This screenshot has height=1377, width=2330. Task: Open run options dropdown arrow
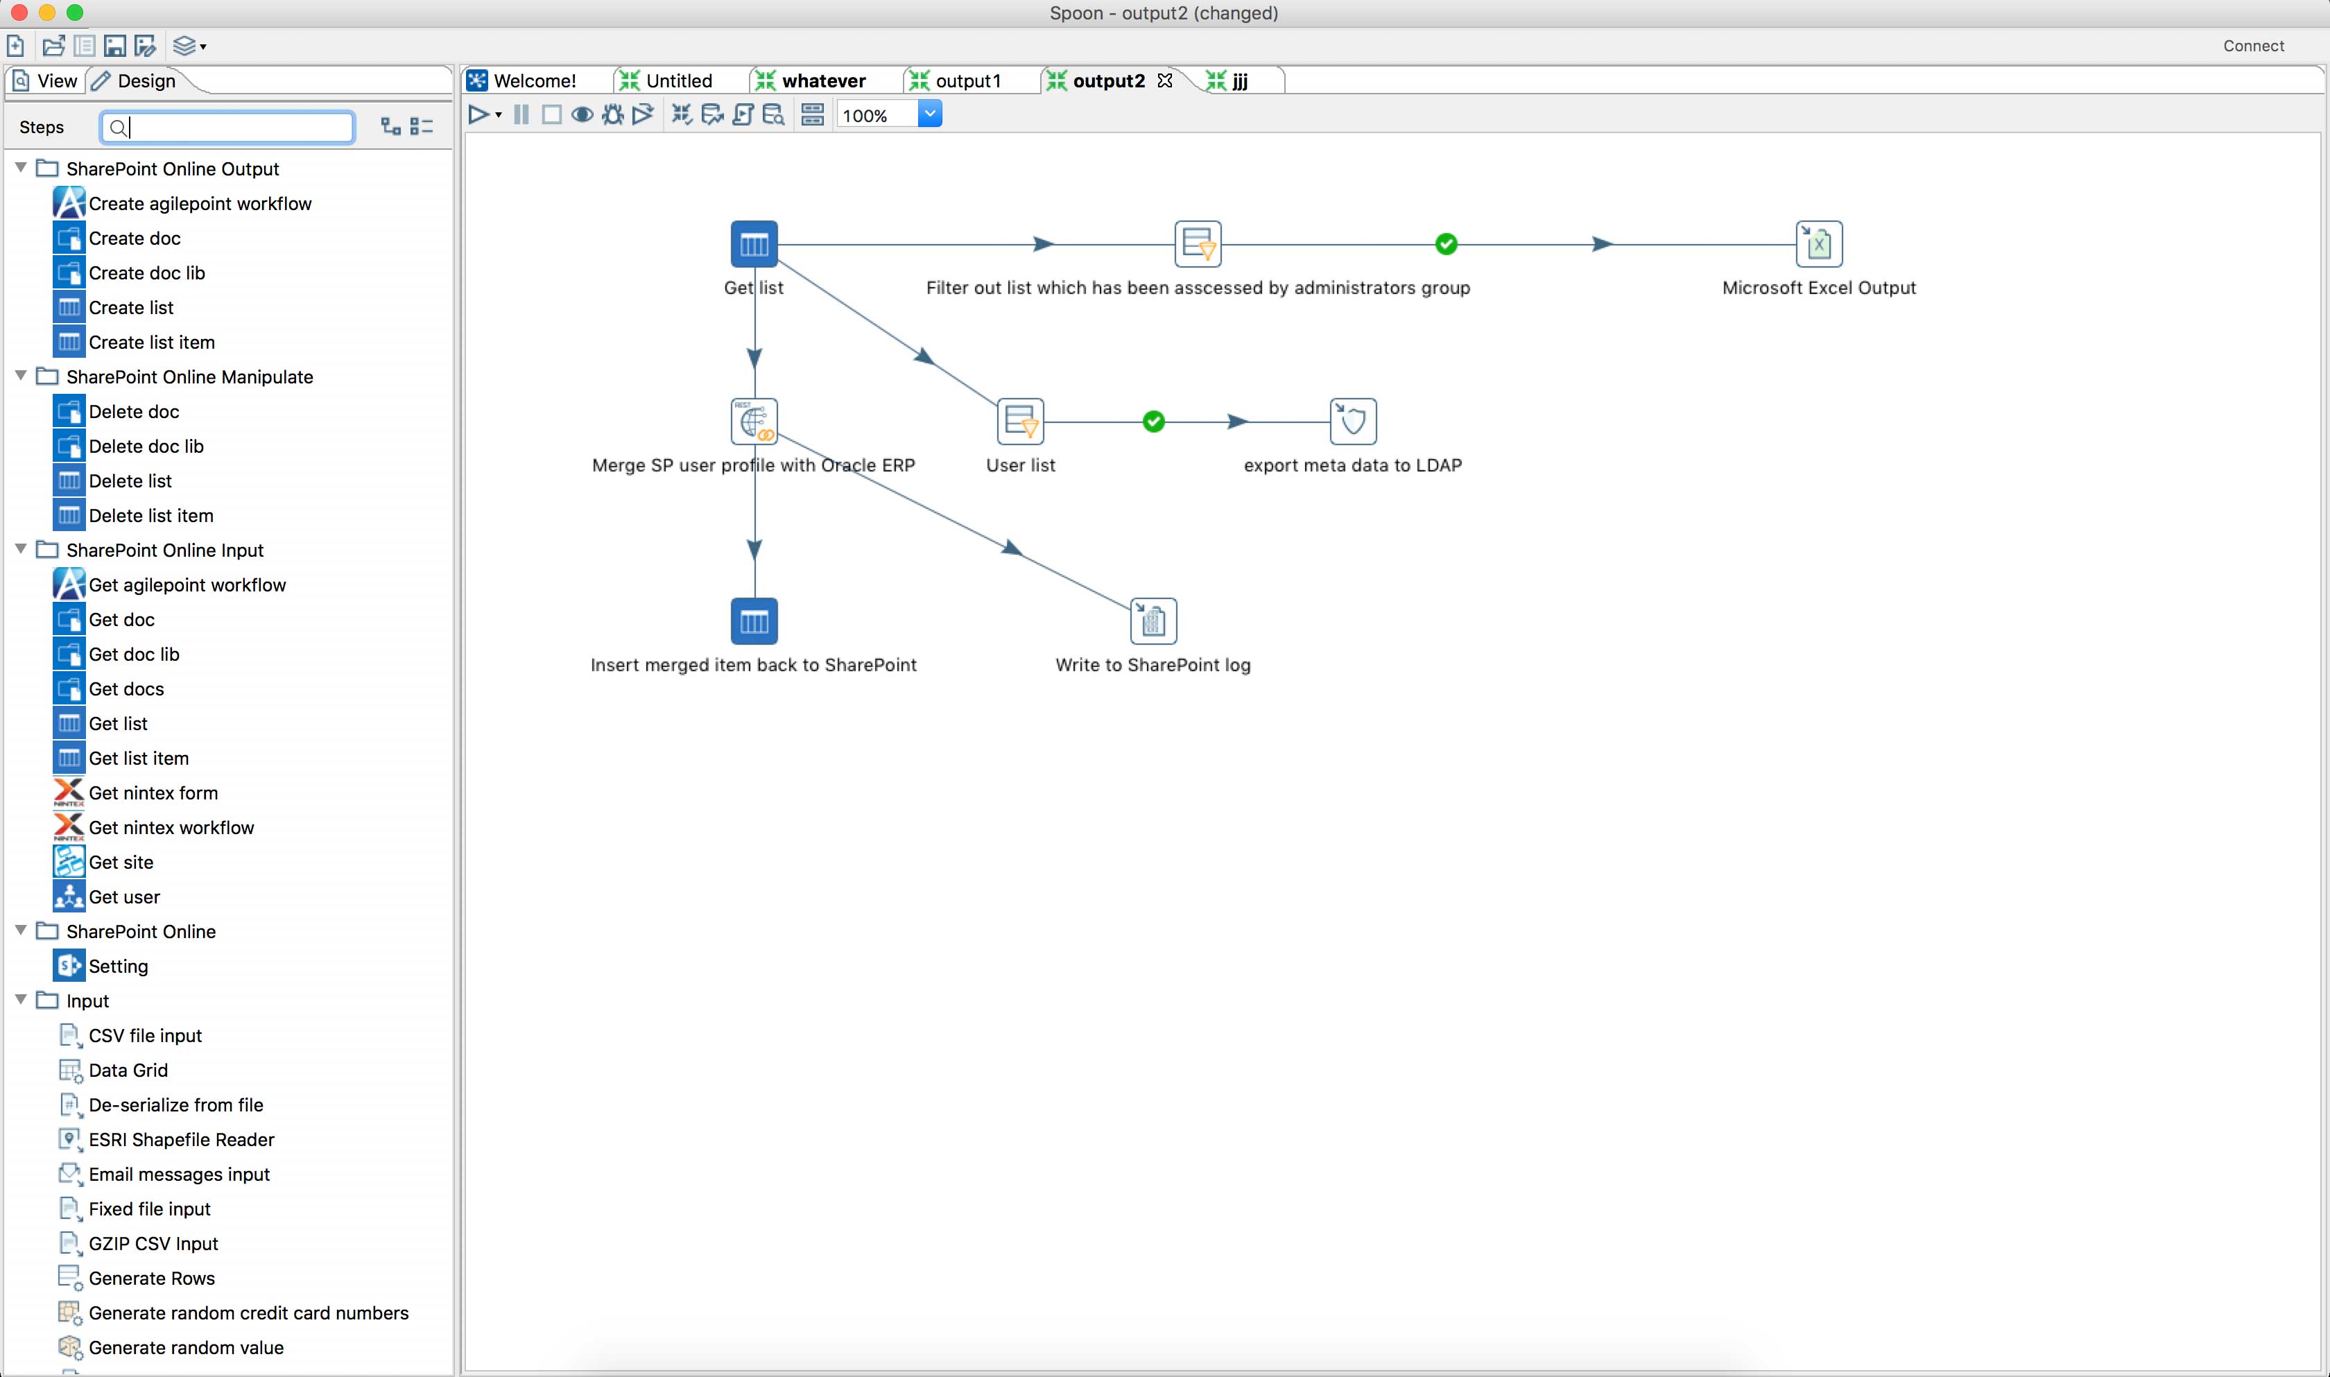(x=499, y=115)
